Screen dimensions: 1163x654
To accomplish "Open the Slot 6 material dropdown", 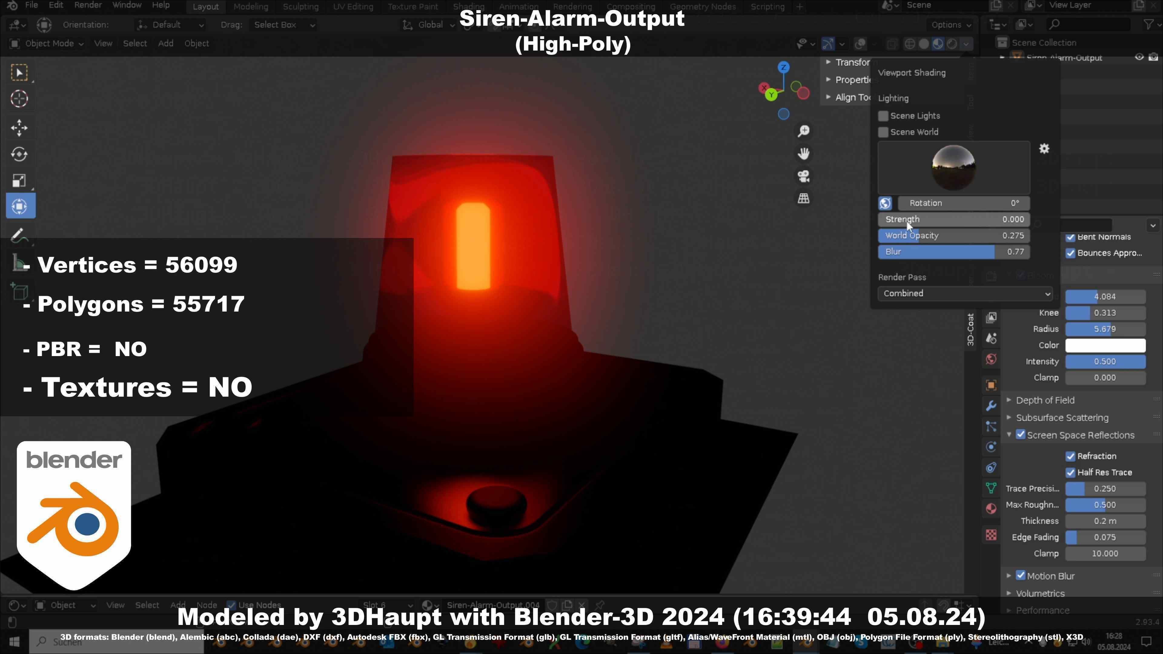I will coord(387,605).
